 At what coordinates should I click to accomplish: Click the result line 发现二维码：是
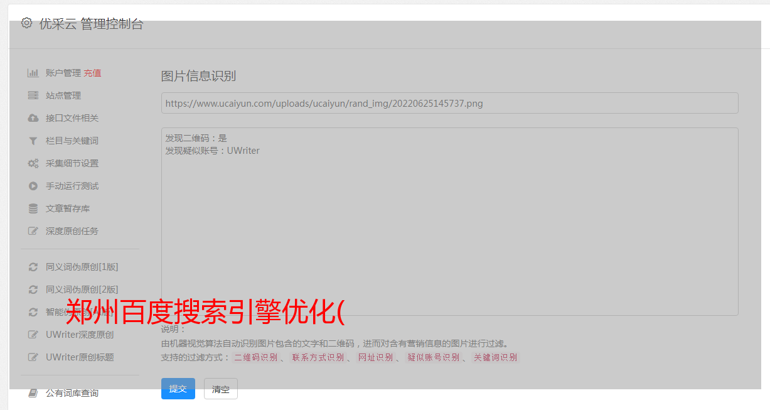tap(196, 138)
